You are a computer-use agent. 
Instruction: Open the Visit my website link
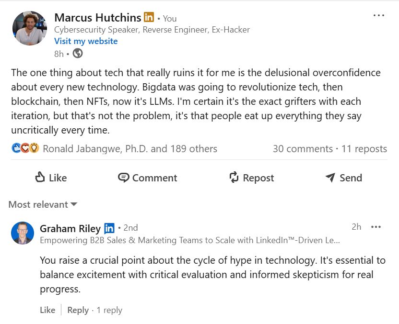tap(86, 41)
